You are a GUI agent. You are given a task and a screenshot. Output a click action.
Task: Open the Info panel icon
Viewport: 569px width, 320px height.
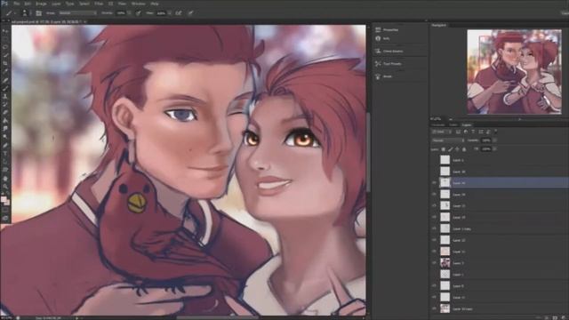378,38
